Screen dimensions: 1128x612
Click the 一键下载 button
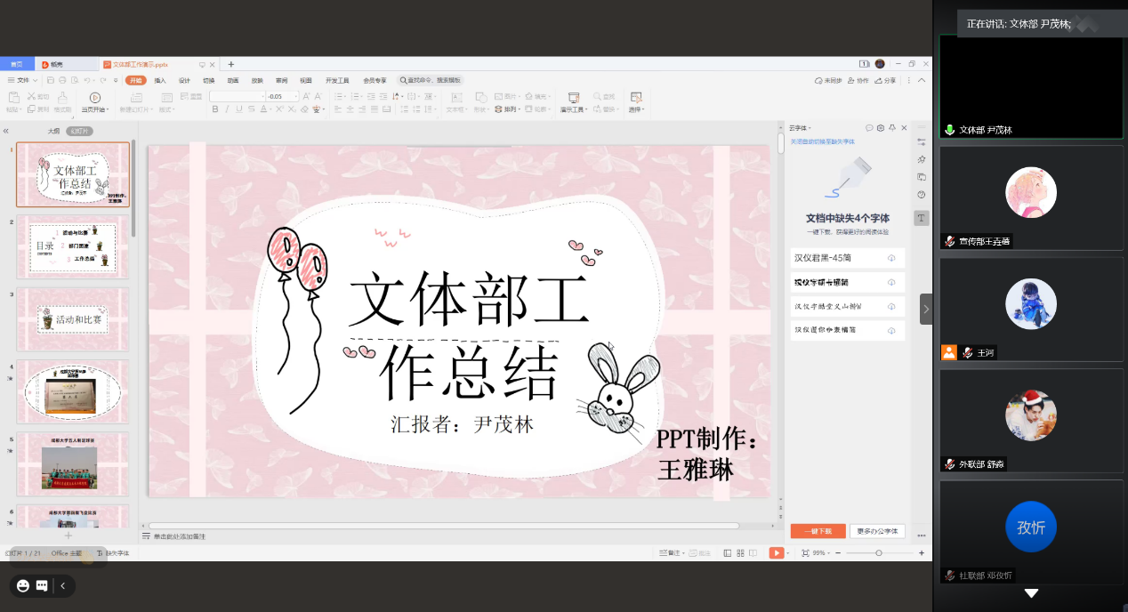818,531
